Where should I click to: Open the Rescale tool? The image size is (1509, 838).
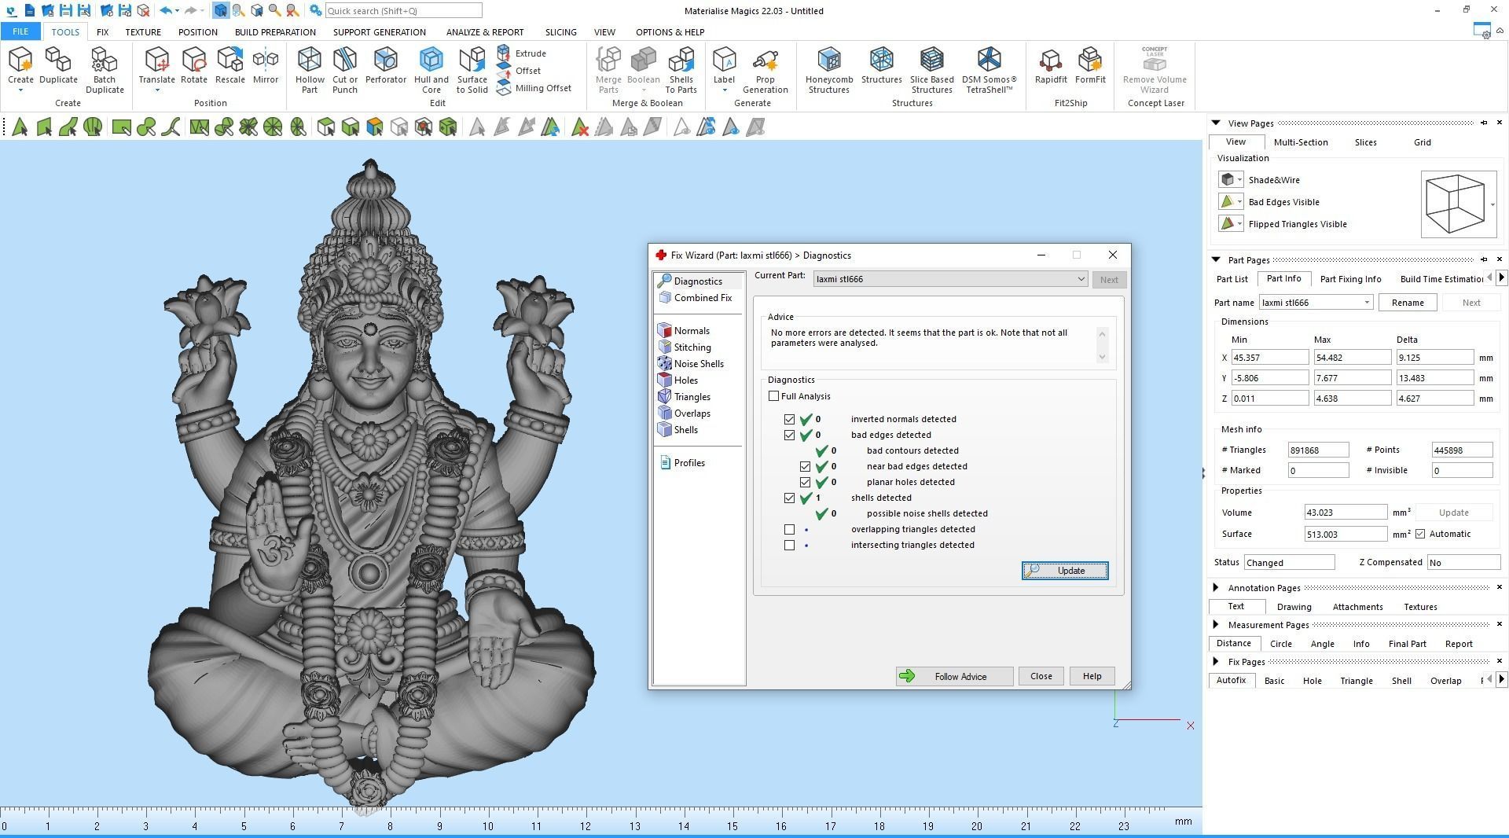coord(229,65)
